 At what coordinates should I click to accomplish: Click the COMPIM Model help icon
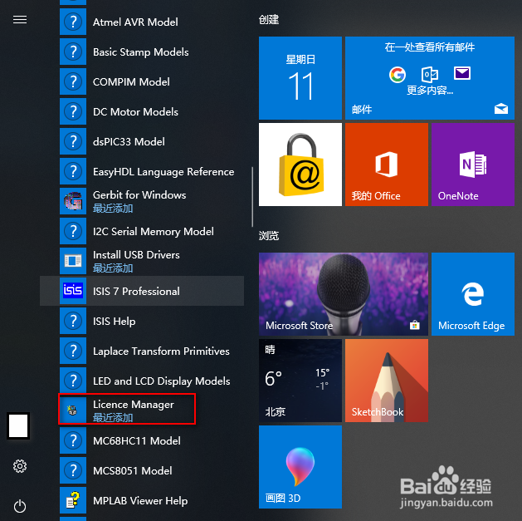coord(73,81)
